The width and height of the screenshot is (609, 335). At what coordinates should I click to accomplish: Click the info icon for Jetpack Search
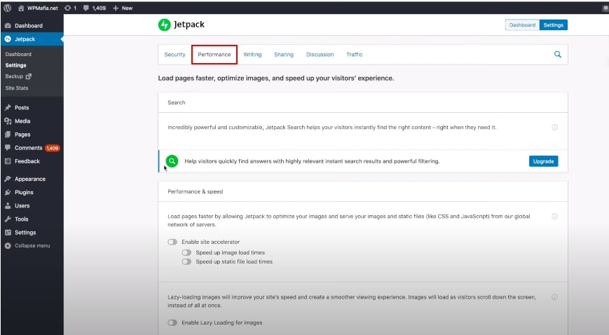point(554,127)
